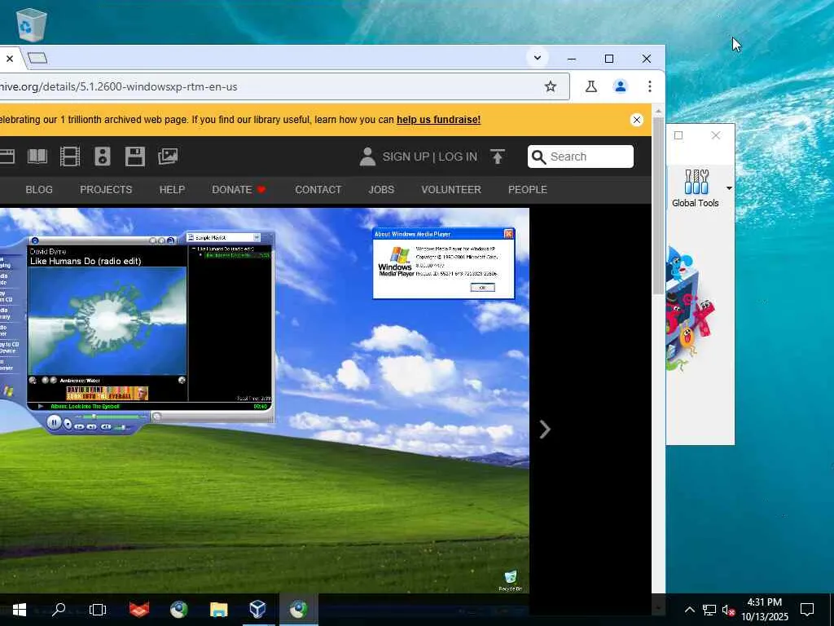Open Chrome Labs flask icon
834x626 pixels.
click(x=591, y=86)
